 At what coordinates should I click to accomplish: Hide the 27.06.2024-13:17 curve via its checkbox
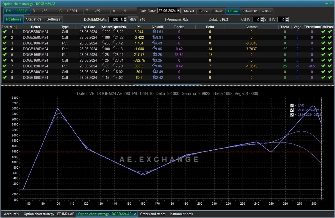click(292, 110)
